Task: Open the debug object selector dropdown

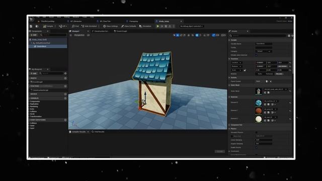Action: pyautogui.click(x=192, y=26)
